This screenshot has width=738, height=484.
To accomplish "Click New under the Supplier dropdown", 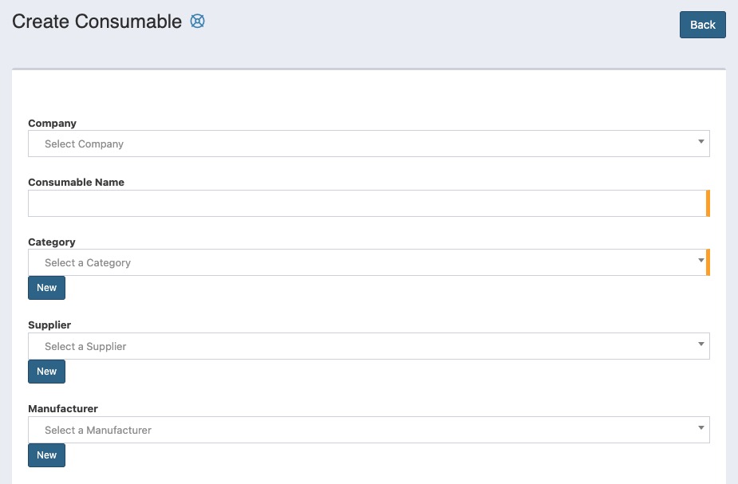I will pos(46,371).
